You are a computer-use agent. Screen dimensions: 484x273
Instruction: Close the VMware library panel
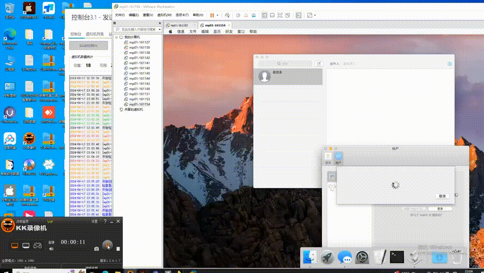(159, 23)
